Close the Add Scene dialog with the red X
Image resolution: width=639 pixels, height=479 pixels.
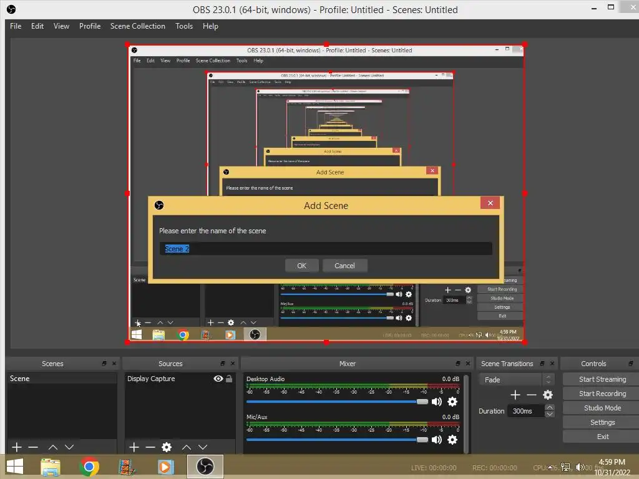(x=490, y=203)
